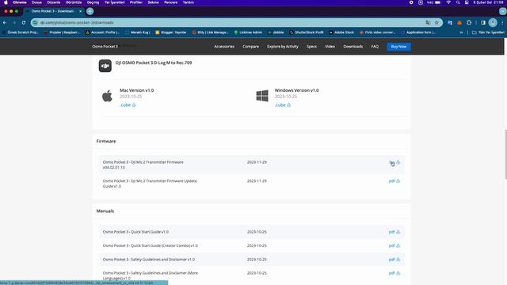Open the Chrome menu in the menu bar
507x285 pixels.
[x=20, y=2]
